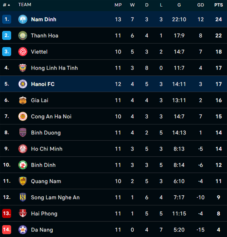Sort by MP matches played header
Screen dimensions: 227x237
pos(118,5)
